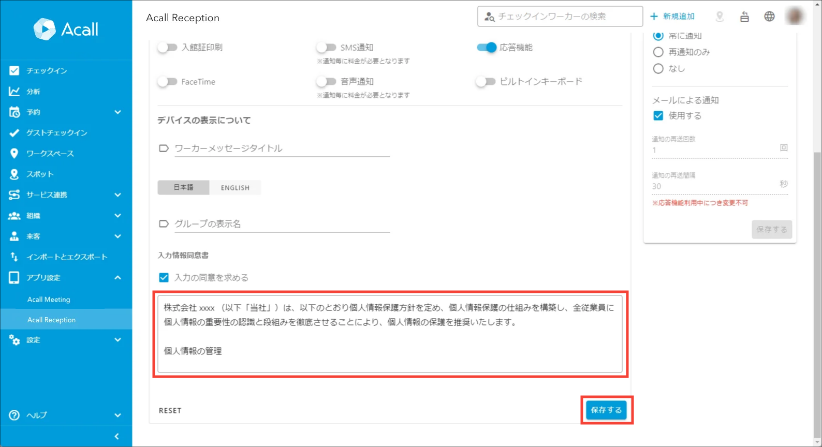822x447 pixels.
Task: Uncheck 入力の同意を求める checkbox
Action: point(164,278)
